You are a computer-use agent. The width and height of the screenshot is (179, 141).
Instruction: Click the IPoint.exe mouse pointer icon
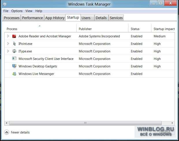pos(14,44)
